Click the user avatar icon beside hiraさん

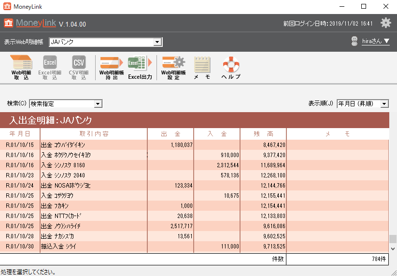(354, 41)
